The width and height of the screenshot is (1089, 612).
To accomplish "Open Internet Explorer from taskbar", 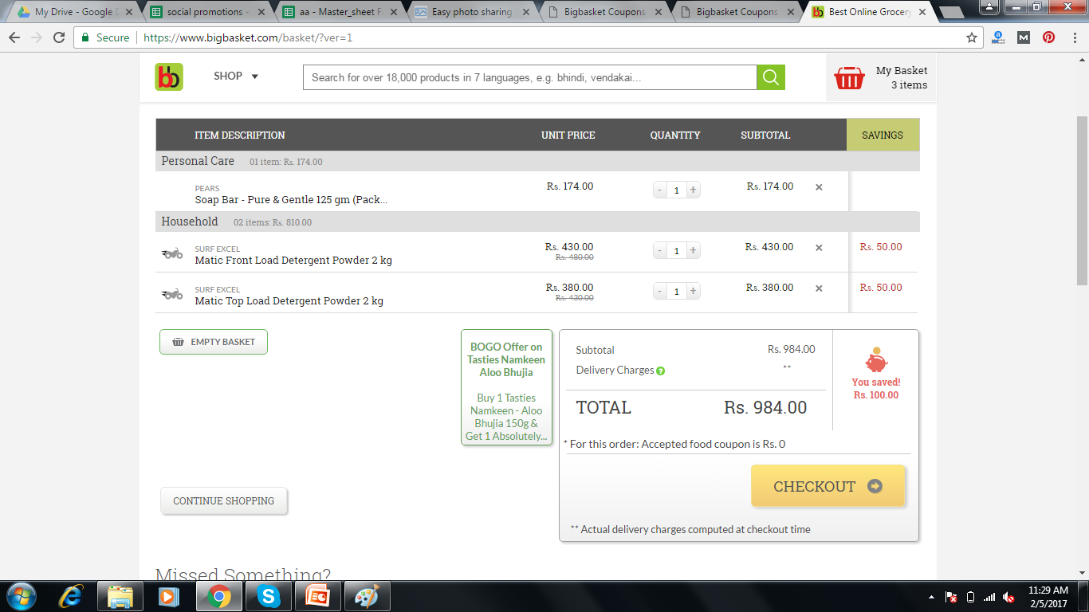I will (x=72, y=596).
